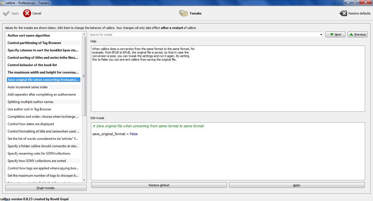Select Control partitioning of Tag Browser
Screen dimensions: 373x201
pyautogui.click(x=44, y=43)
